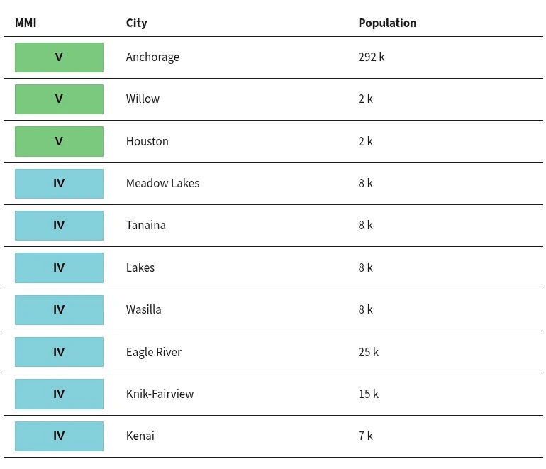The height and width of the screenshot is (469, 546).
Task: Click the Meadow Lakes city name
Action: tap(162, 183)
